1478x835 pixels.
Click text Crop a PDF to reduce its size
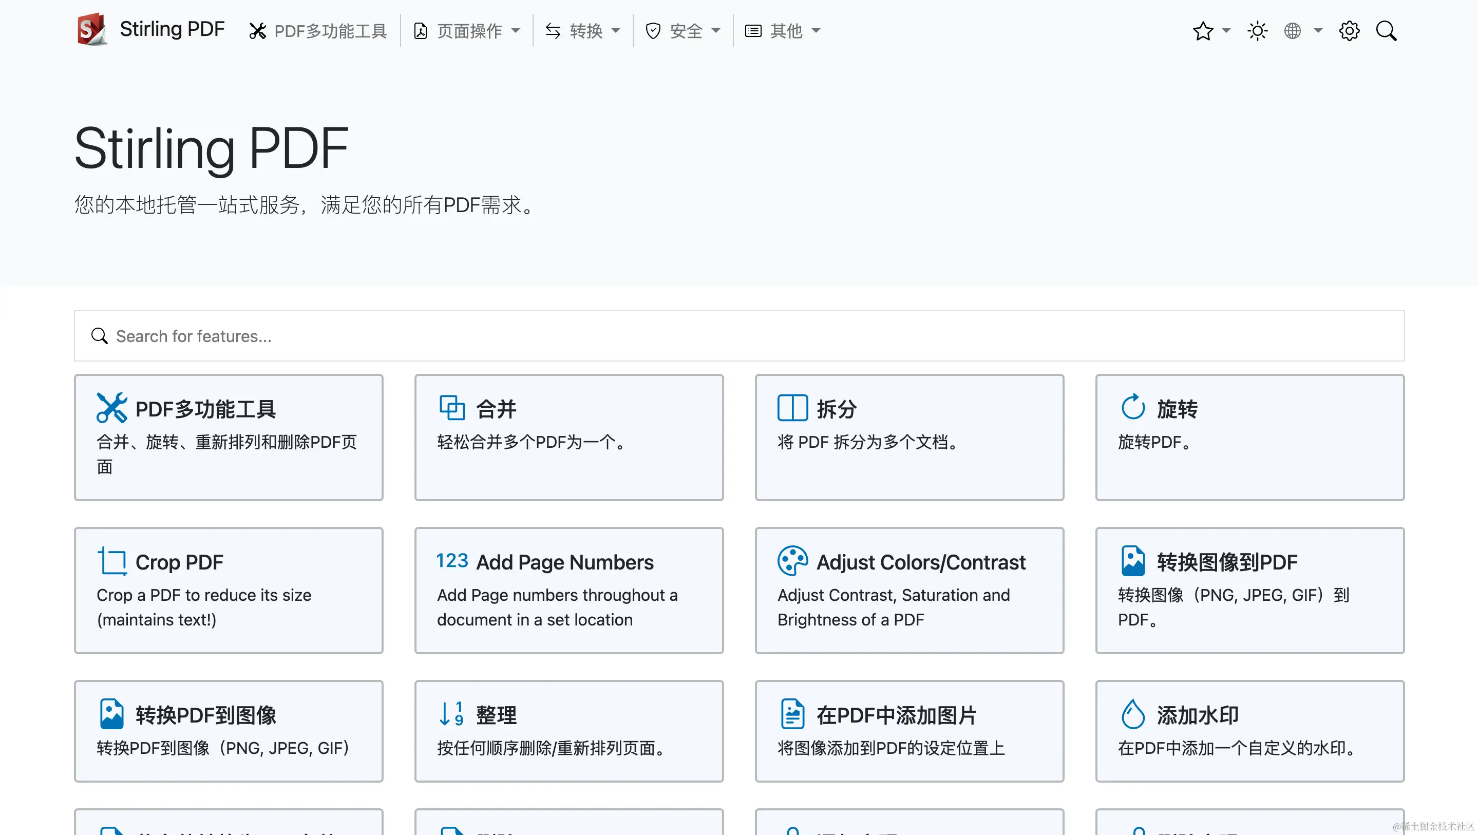point(204,595)
